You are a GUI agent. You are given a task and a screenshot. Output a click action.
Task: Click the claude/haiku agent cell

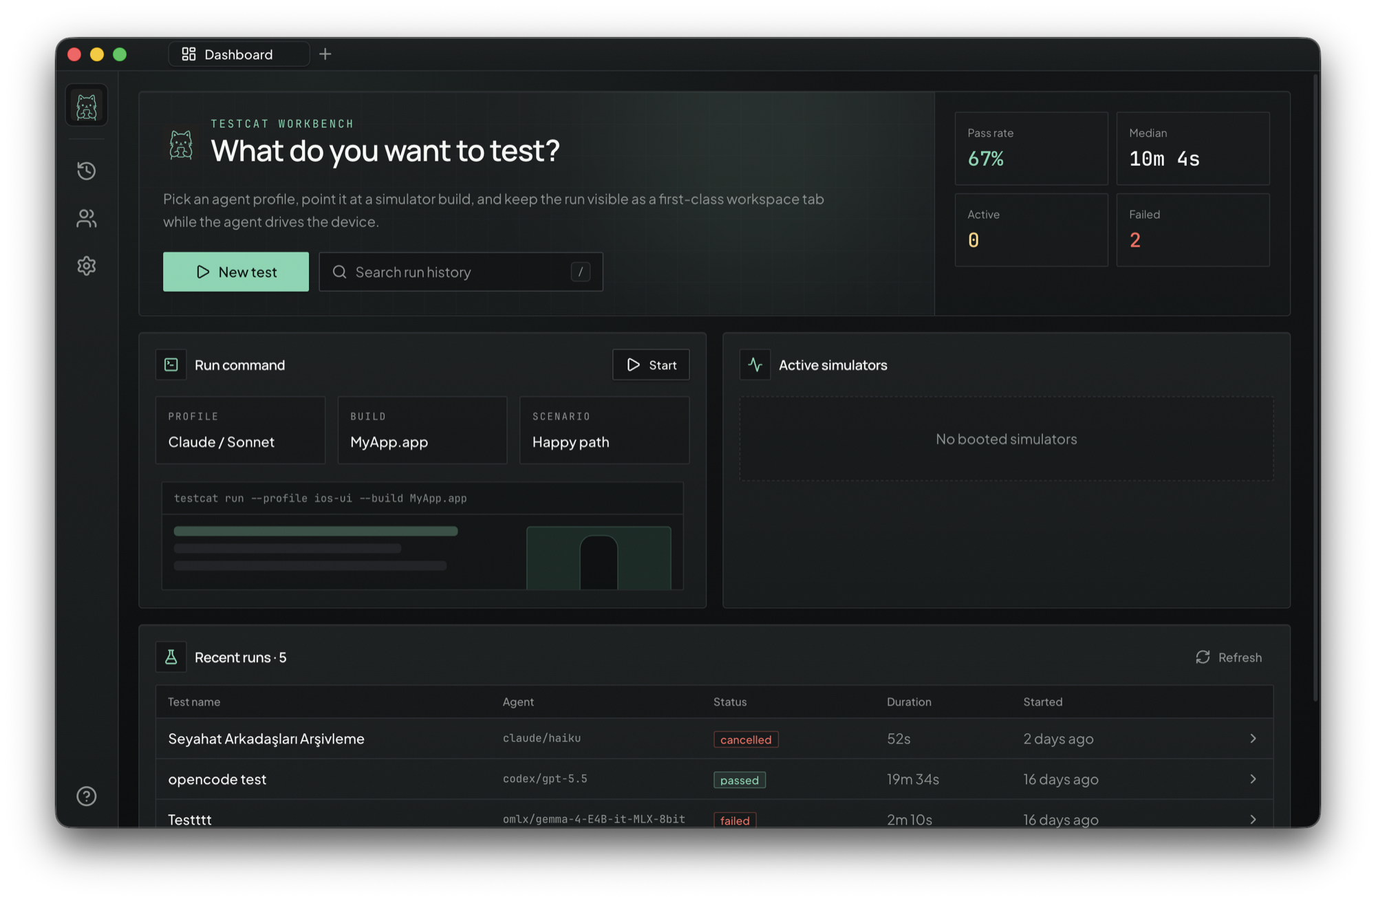[x=542, y=739]
